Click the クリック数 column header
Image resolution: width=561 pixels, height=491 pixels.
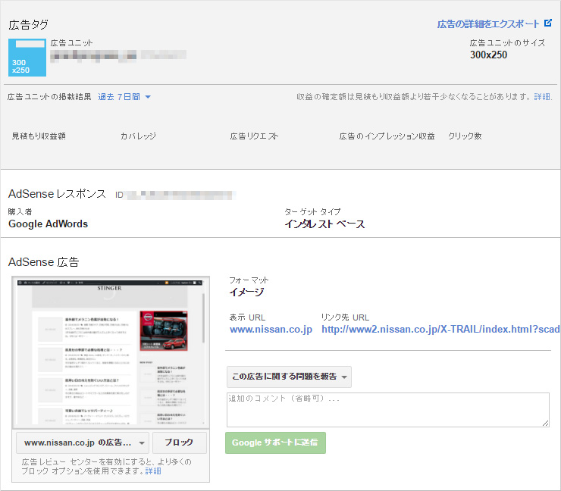click(x=465, y=136)
